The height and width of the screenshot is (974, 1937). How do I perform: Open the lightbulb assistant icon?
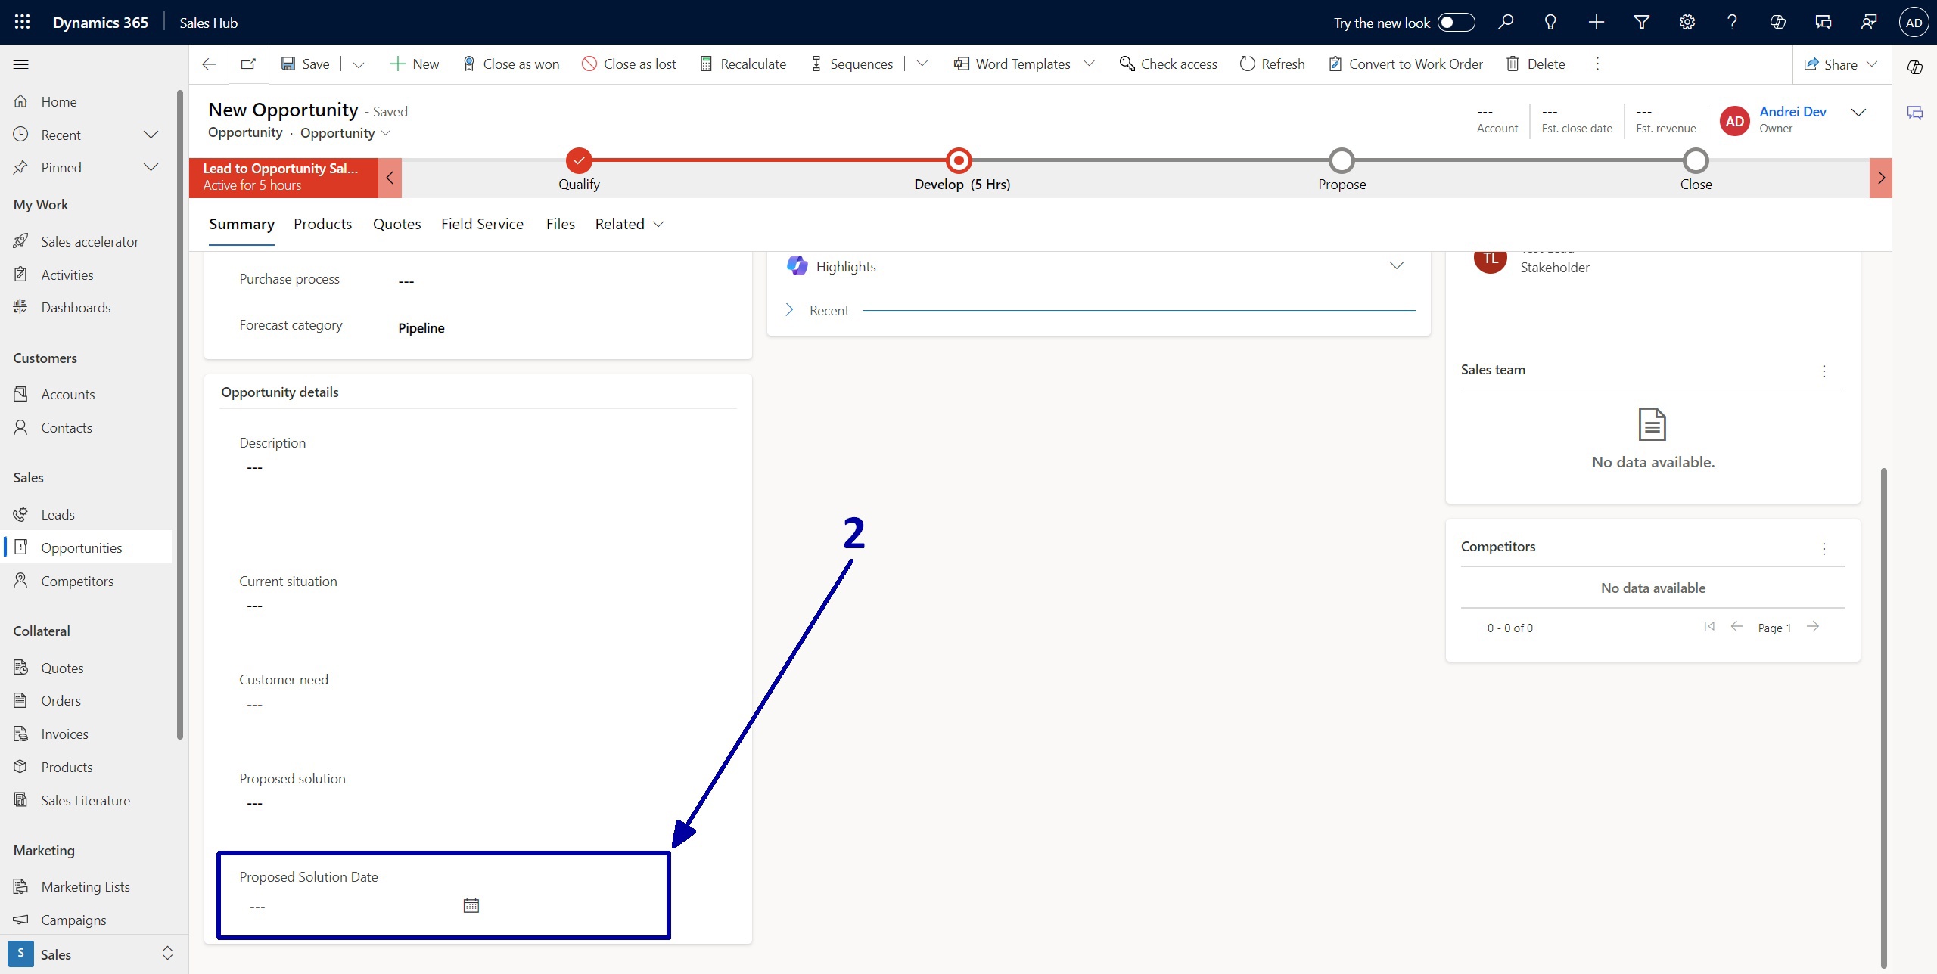pos(1550,22)
